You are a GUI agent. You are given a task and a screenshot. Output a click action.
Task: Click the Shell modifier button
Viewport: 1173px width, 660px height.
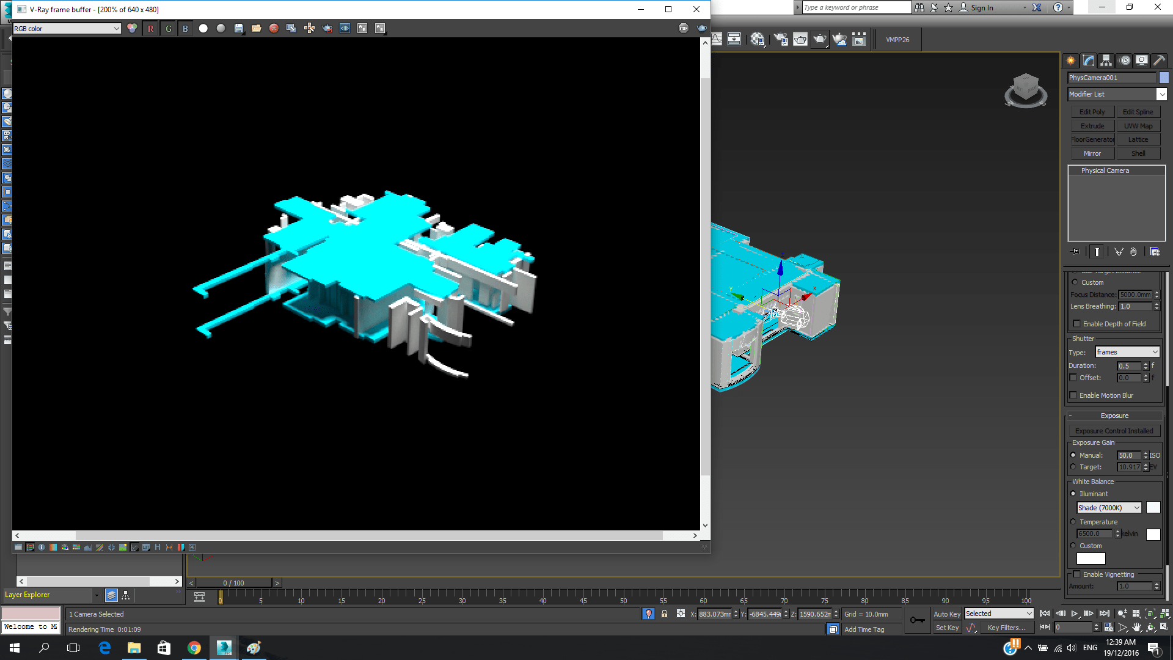1138,153
